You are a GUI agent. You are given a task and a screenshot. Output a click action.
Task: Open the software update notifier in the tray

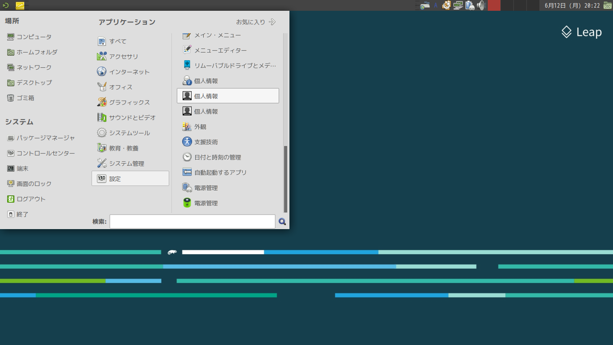point(447,5)
